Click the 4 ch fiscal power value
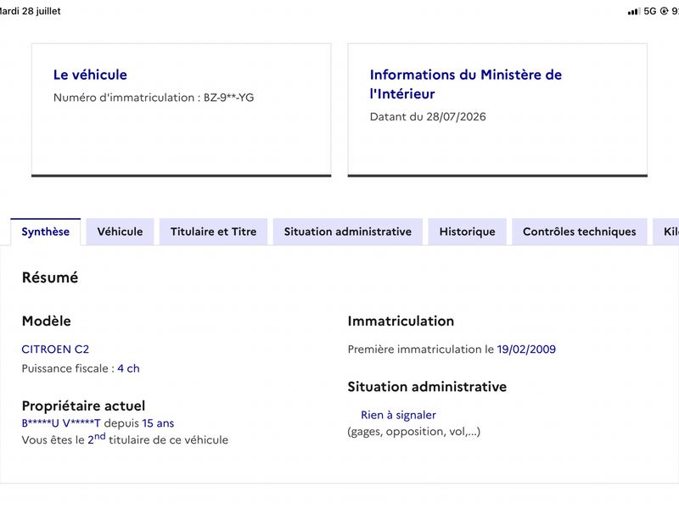Image resolution: width=679 pixels, height=509 pixels. point(129,368)
